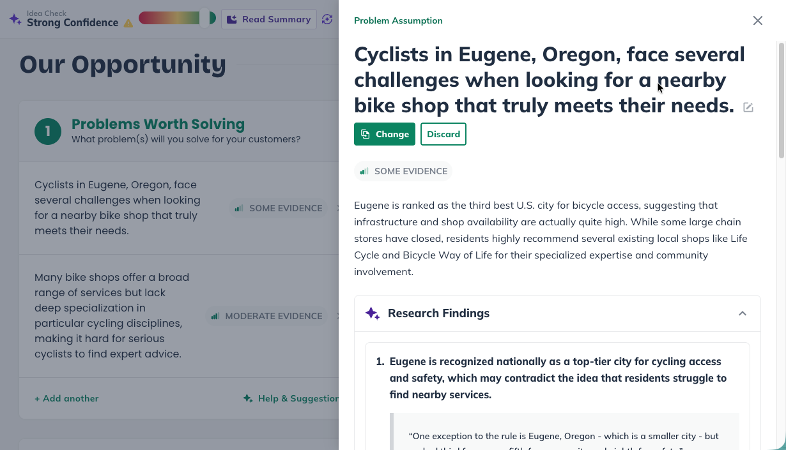Click the Discard button
Image resolution: width=786 pixels, height=450 pixels.
443,134
